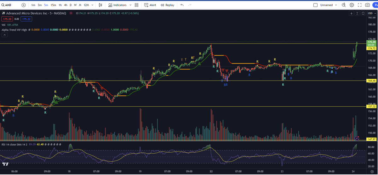Expand the timeframe interval dropdown chevron

click(93, 5)
